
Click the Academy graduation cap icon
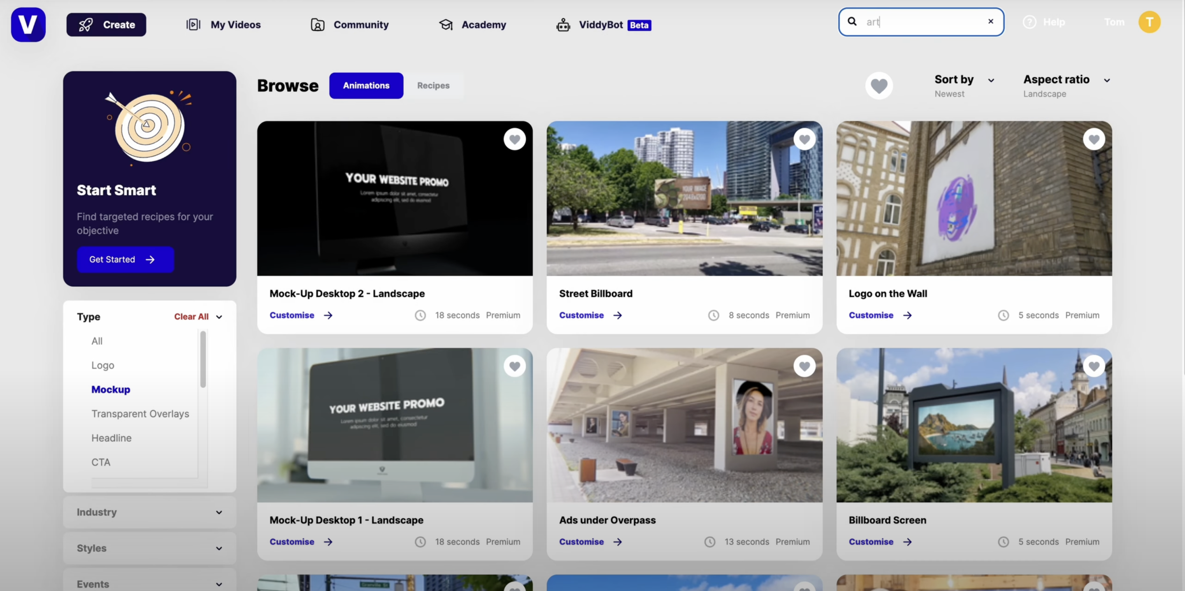point(446,24)
